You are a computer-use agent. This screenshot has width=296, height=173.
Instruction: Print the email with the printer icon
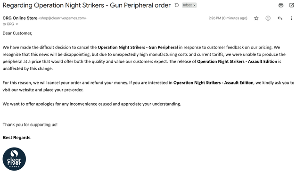click(281, 5)
